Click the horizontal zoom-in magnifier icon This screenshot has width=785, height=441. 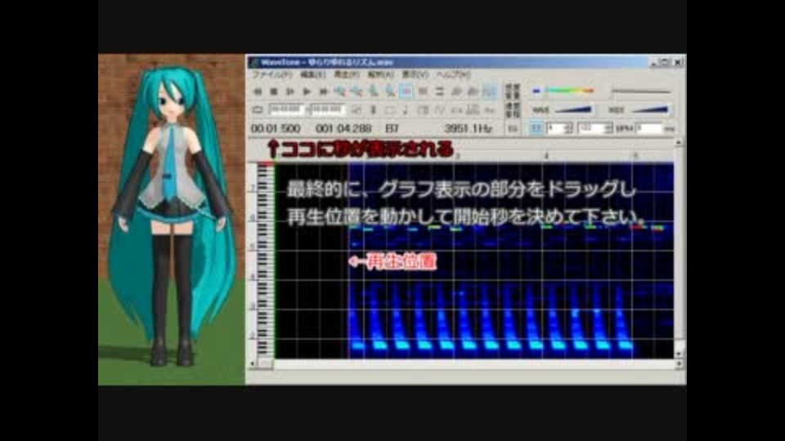(x=340, y=91)
